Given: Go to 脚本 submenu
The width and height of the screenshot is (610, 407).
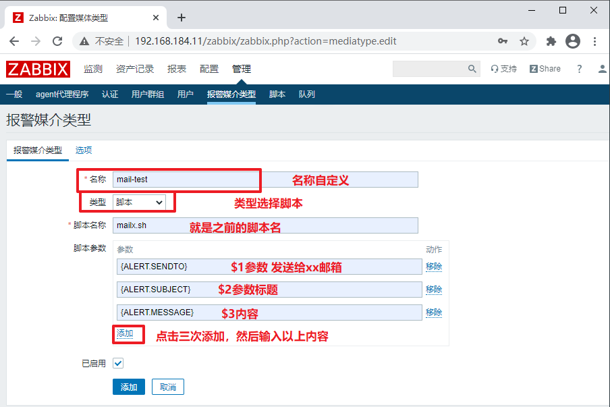Looking at the screenshot, I should 277,94.
